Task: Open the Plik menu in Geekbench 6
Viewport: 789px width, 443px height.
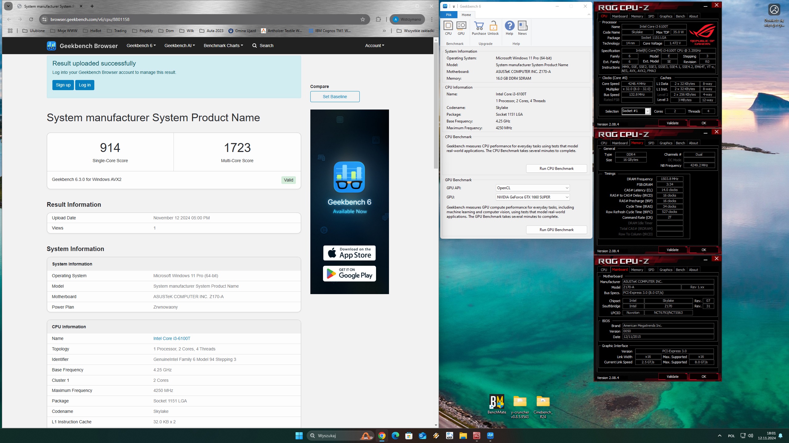Action: coord(449,15)
